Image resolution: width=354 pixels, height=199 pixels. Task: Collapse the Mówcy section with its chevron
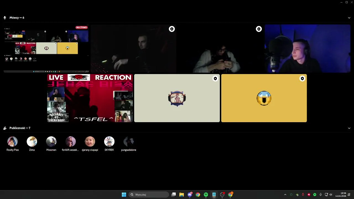[349, 18]
